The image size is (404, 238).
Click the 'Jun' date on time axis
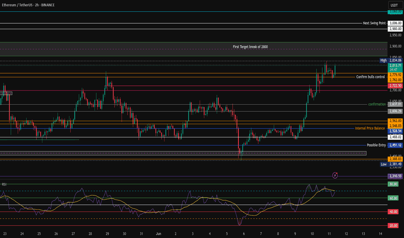click(159, 234)
